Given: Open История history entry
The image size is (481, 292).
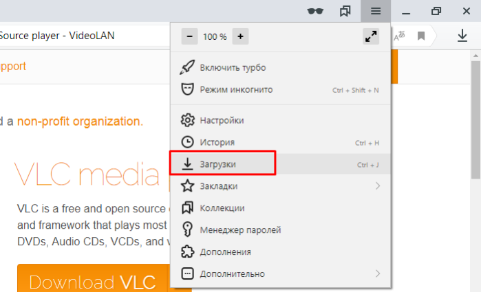Looking at the screenshot, I should click(x=280, y=142).
